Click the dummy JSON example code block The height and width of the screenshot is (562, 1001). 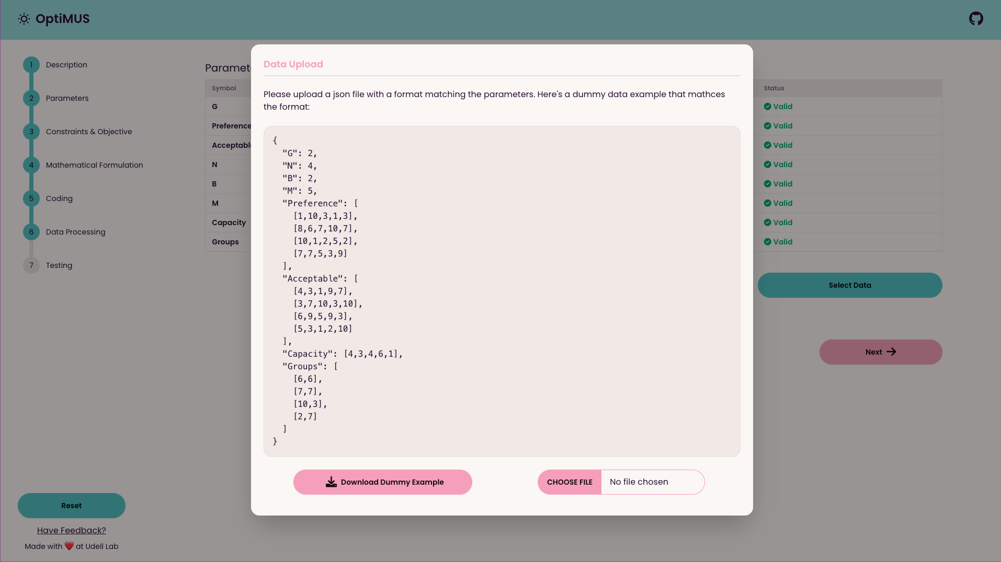pos(502,291)
